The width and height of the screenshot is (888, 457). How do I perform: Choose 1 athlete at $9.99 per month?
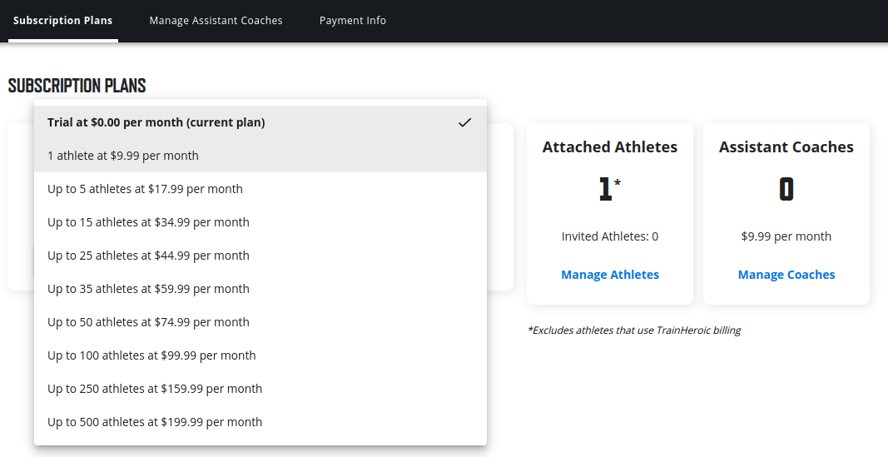pos(123,156)
